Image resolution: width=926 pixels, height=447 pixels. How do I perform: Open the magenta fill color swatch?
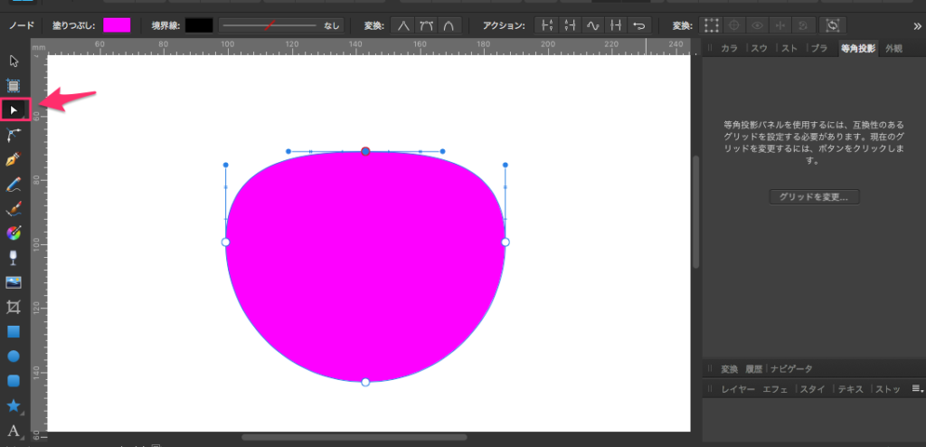117,25
